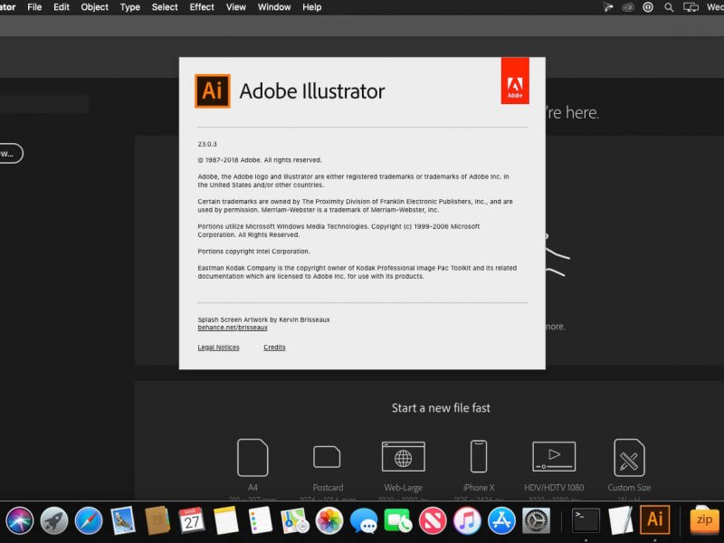
Task: Click the circled pause-style menu bar icon
Action: click(x=648, y=7)
